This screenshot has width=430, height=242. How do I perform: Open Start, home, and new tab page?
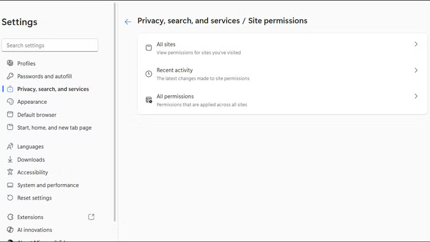coord(54,128)
